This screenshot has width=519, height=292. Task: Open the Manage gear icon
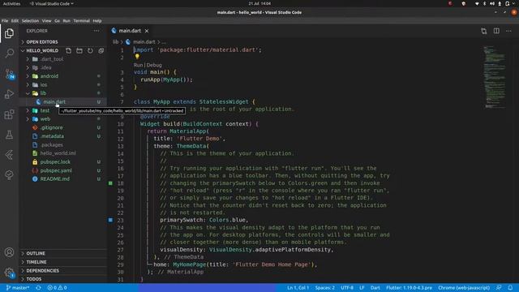point(9,273)
